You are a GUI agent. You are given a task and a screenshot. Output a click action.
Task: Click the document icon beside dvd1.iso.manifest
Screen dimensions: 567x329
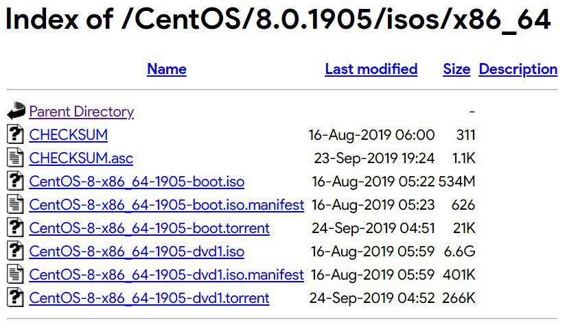point(15,274)
